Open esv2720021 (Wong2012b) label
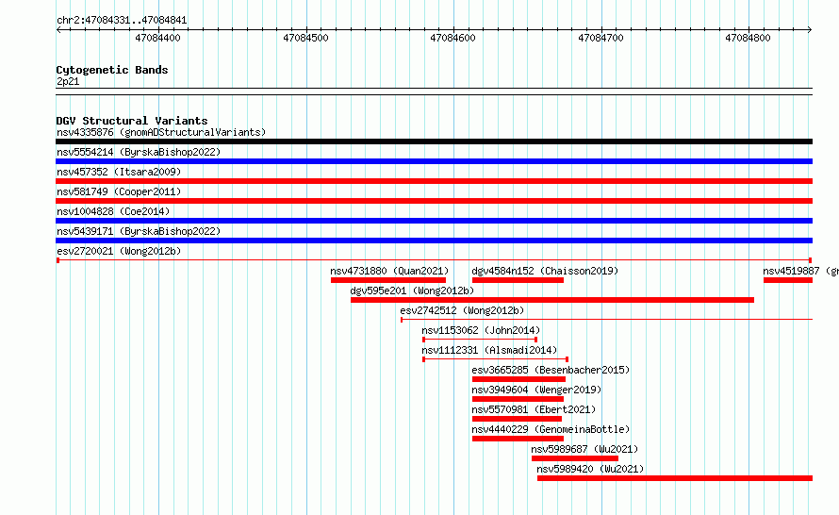Screen dimensions: 839x515 119,251
